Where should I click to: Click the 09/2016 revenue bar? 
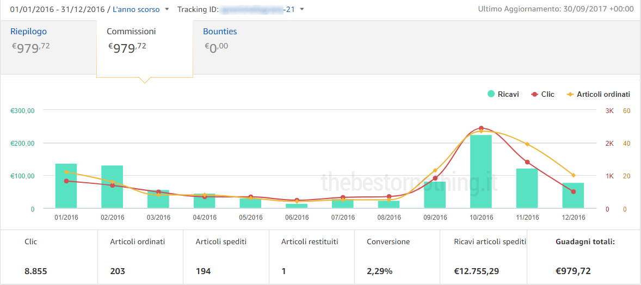click(435, 195)
